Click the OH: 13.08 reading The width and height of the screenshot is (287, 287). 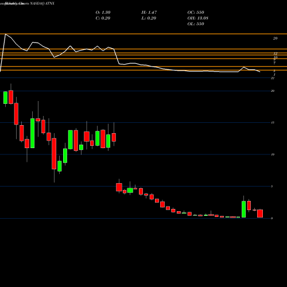[197, 18]
